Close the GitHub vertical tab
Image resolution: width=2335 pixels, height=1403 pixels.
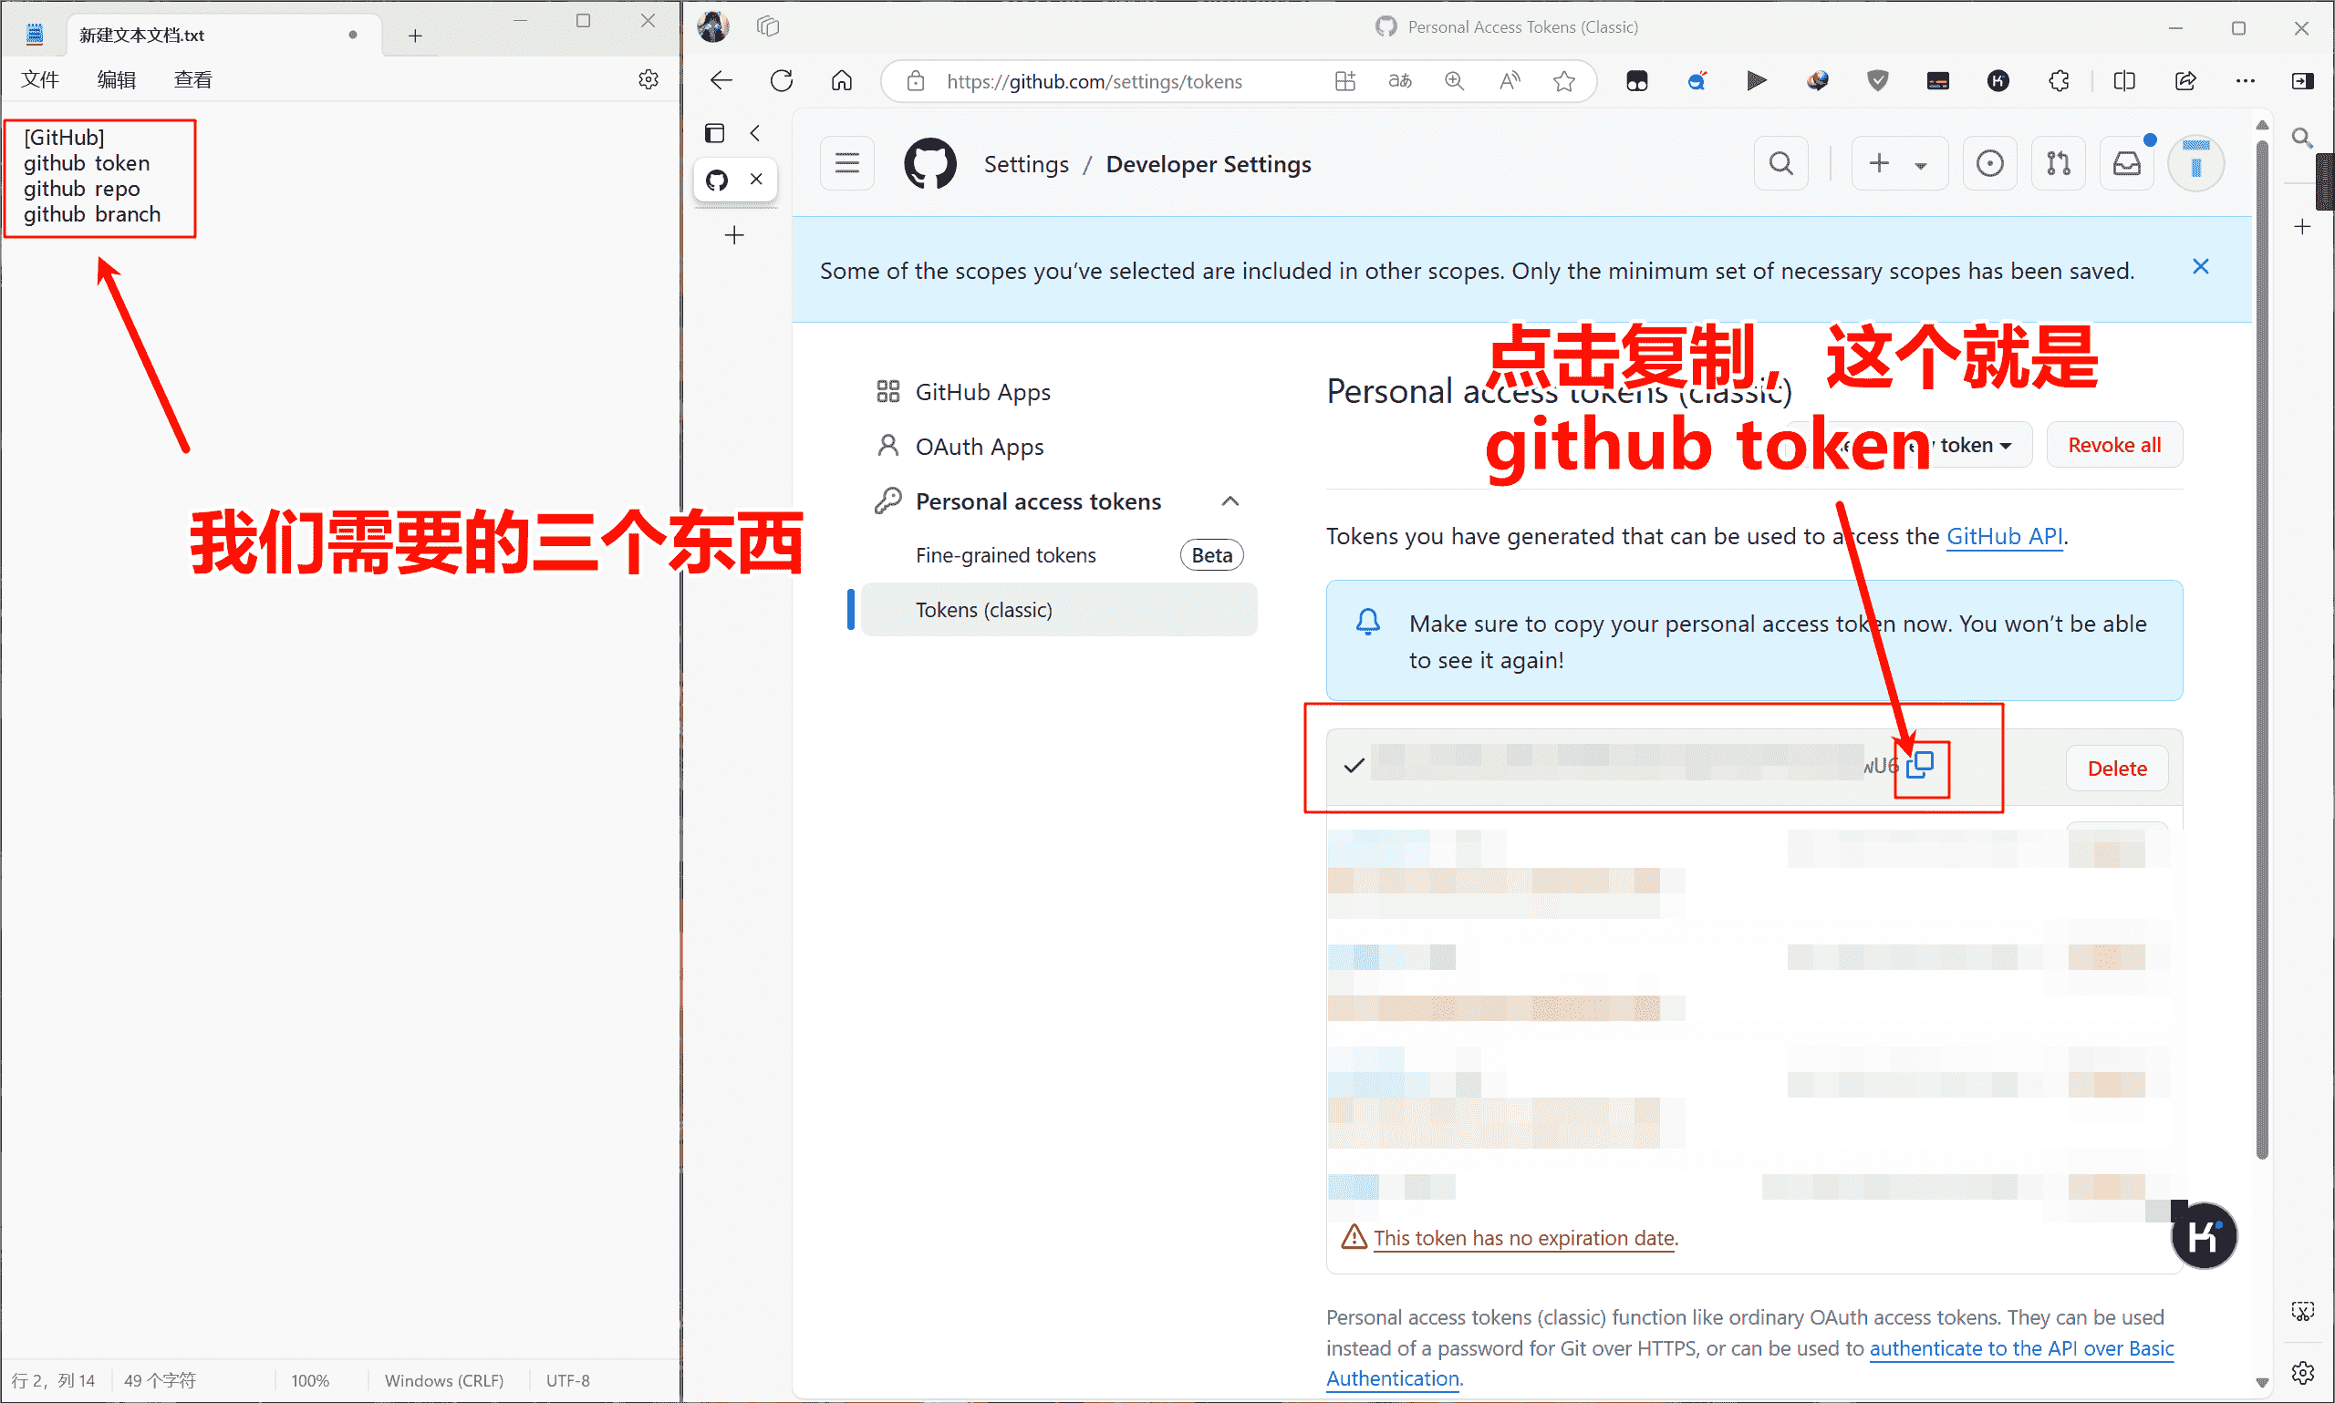pyautogui.click(x=756, y=179)
